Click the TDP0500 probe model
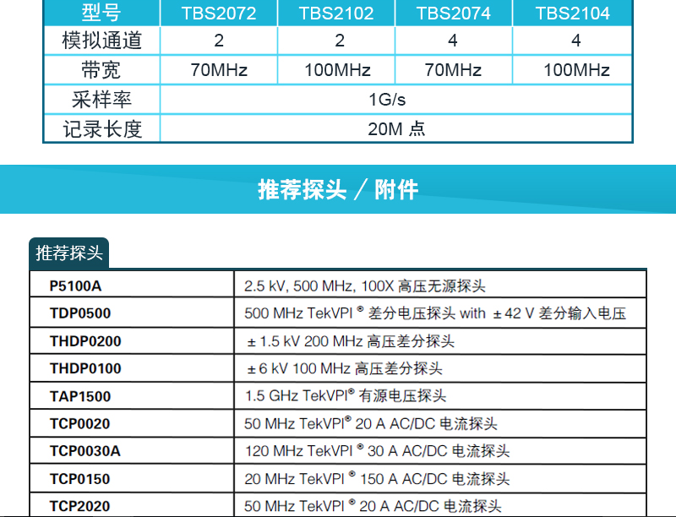The height and width of the screenshot is (517, 676). tap(80, 313)
